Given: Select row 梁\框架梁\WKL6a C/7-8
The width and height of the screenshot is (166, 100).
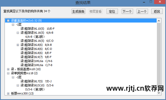Looking at the screenshot, I should pyautogui.click(x=36, y=65).
